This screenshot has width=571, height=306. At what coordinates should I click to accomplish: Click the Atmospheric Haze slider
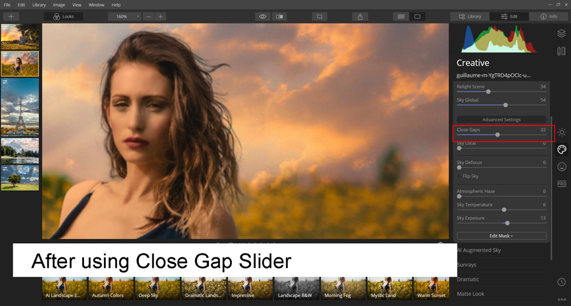(501, 196)
